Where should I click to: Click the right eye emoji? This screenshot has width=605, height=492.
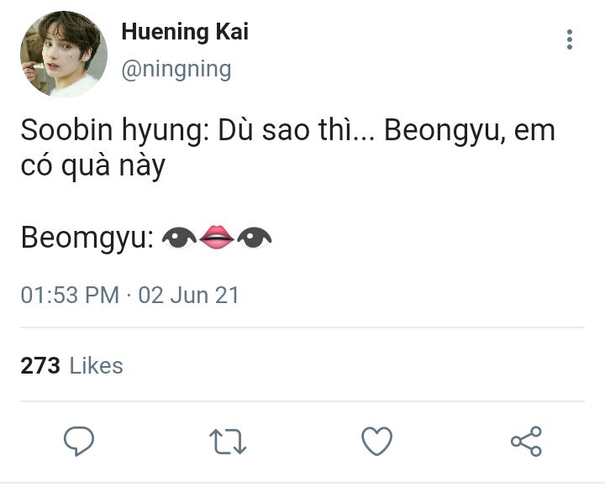[254, 239]
